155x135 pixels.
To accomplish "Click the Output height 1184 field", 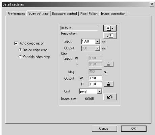I will [x=95, y=84].
